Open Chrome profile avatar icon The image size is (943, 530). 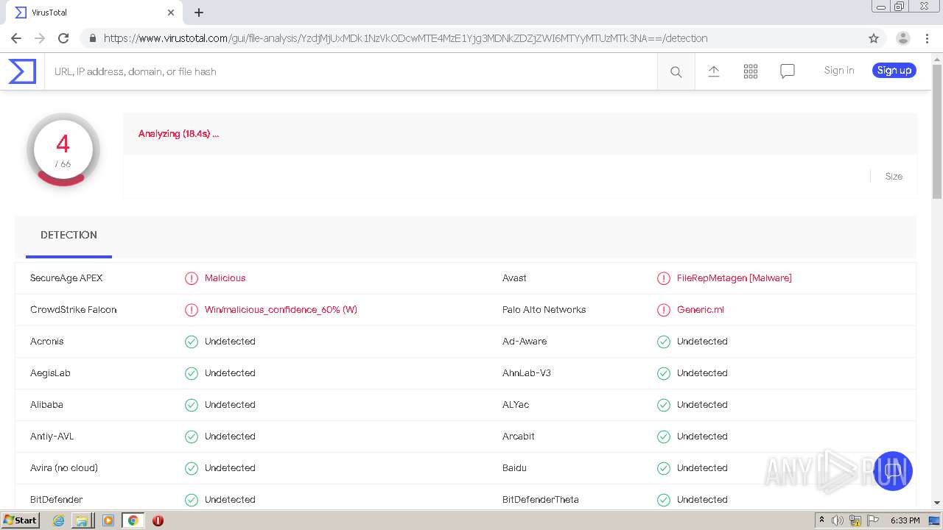[x=902, y=38]
